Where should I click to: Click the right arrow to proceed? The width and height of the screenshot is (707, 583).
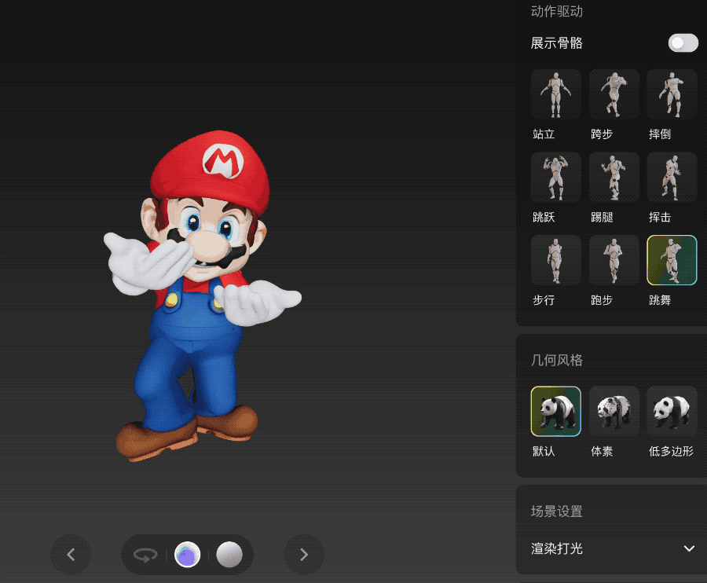(304, 555)
